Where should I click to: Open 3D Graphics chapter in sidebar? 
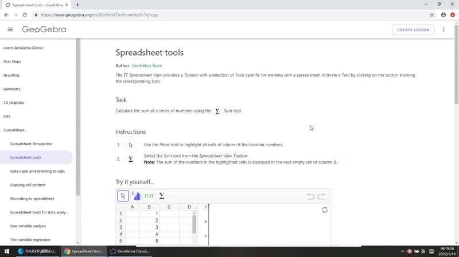[x=13, y=103]
